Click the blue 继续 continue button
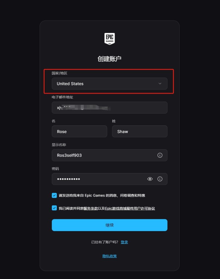Screen dimensions: 220x279 [110, 225]
